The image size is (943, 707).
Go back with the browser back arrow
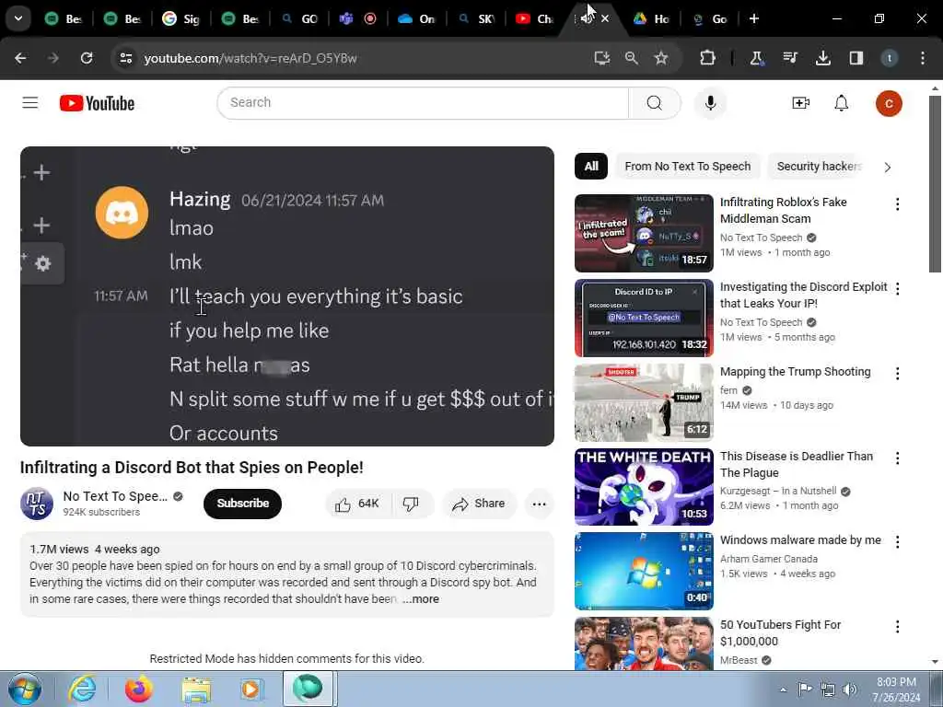pos(20,58)
